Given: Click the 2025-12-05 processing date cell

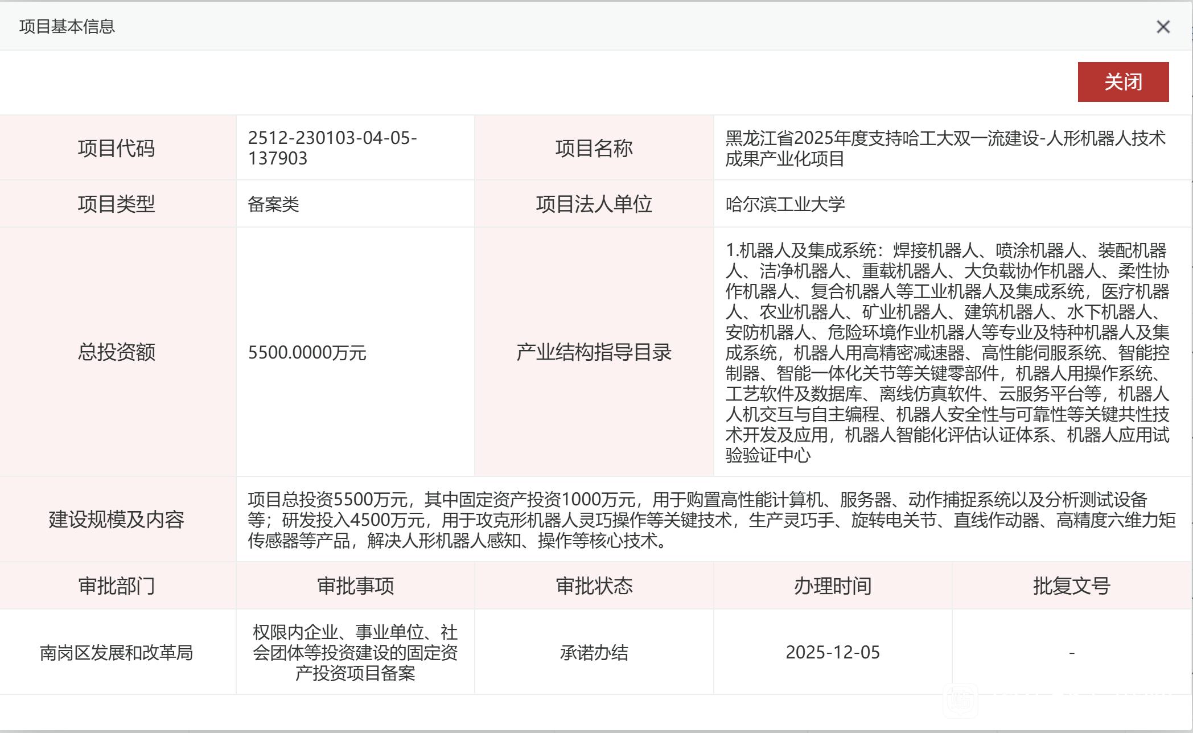Looking at the screenshot, I should [832, 652].
